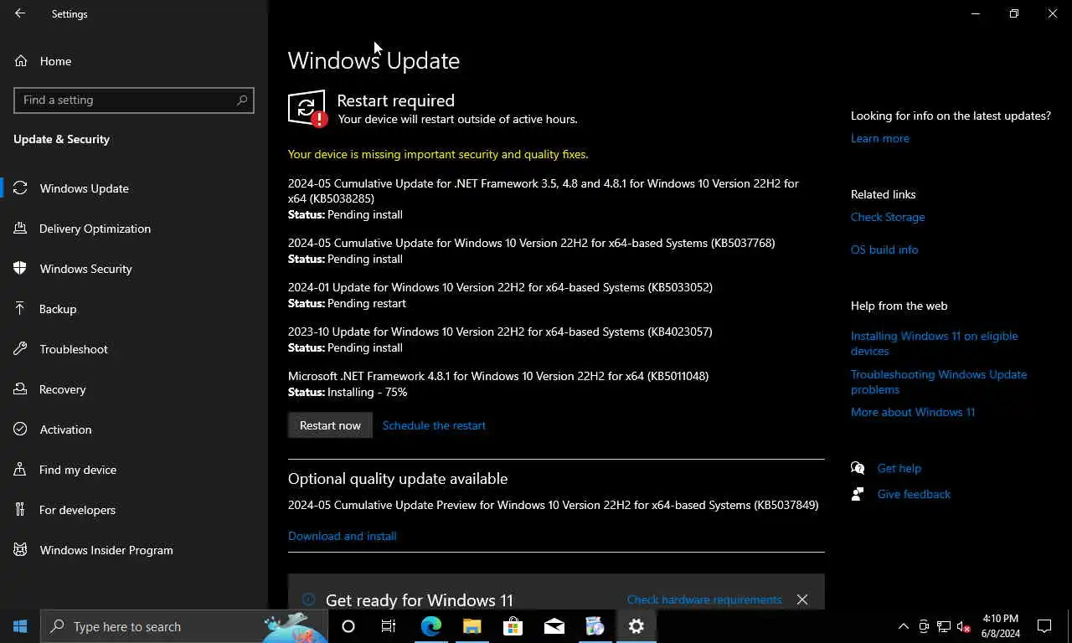Launch Microsoft Edge from the taskbar
Screen dimensions: 1072x643
[431, 626]
